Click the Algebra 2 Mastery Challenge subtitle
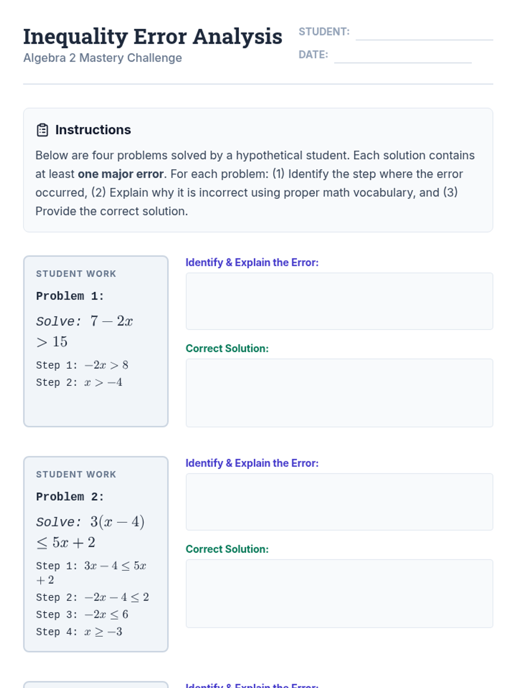Screen dimensions: 516x688 click(102, 58)
